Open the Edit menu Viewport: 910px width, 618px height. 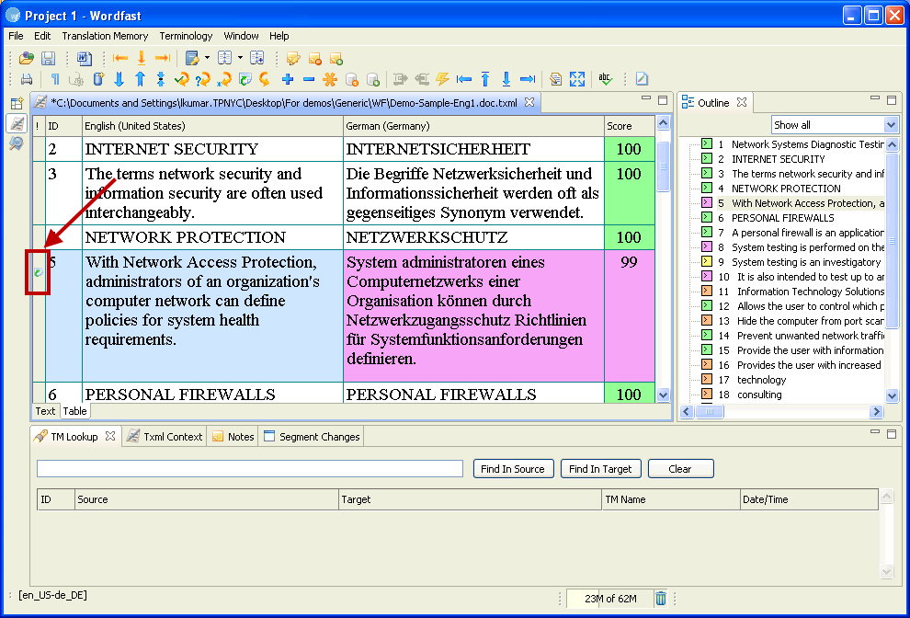point(42,36)
